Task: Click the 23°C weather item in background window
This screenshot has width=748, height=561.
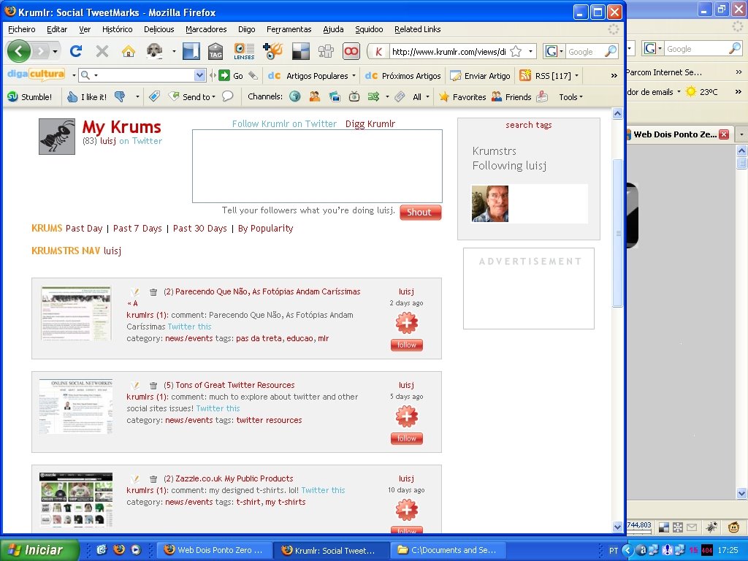Action: [703, 91]
